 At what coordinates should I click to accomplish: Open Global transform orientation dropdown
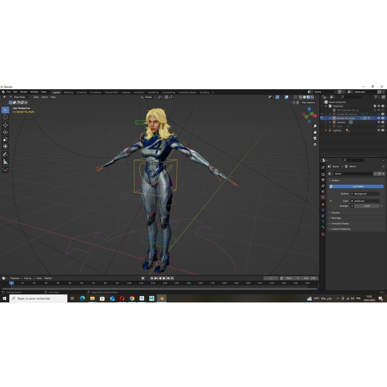coord(148,97)
